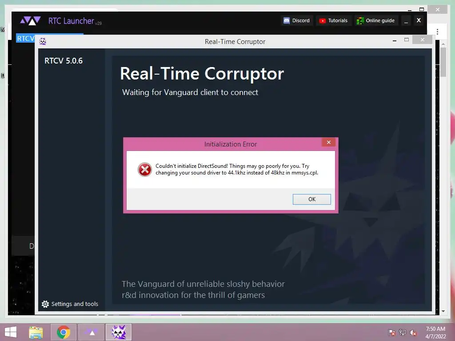Close the Initialization Error dialog
455x341 pixels.
pos(328,142)
